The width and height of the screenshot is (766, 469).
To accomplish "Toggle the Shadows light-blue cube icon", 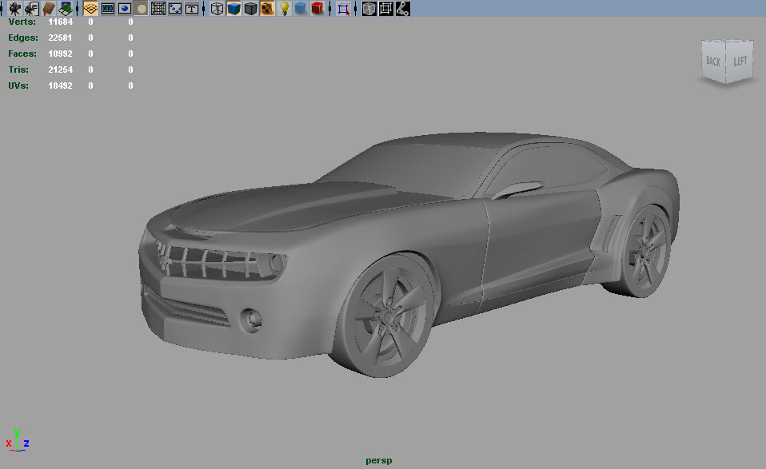I will click(301, 8).
